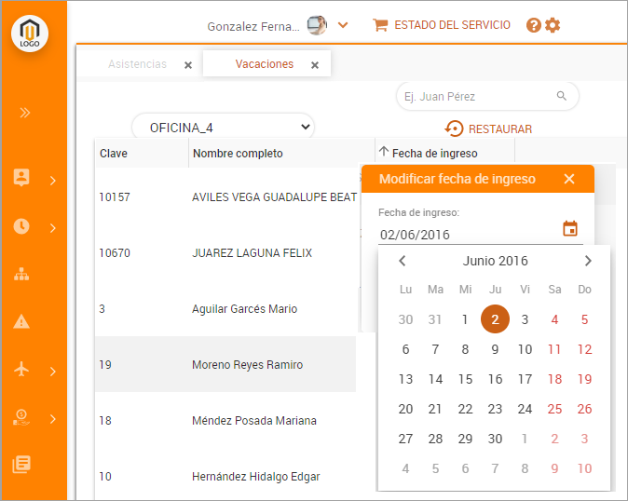Click the help question mark icon
The image size is (628, 501).
tap(534, 25)
